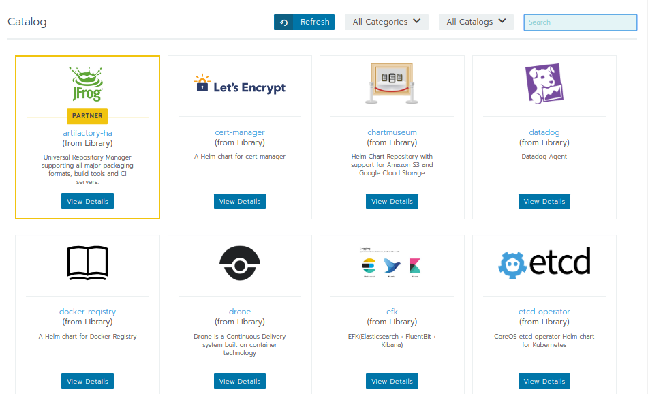View Details for artifactory-ha
Screen dimensions: 648x394
coord(88,201)
